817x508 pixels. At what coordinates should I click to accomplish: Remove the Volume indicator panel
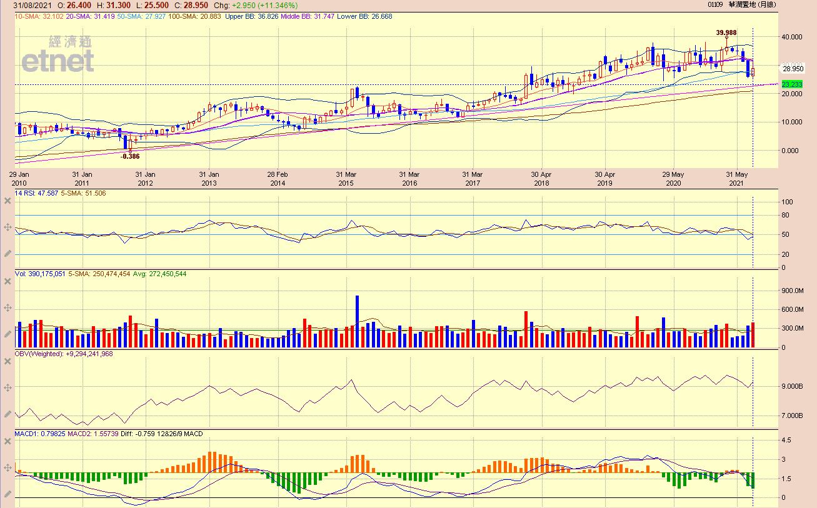tap(8, 281)
